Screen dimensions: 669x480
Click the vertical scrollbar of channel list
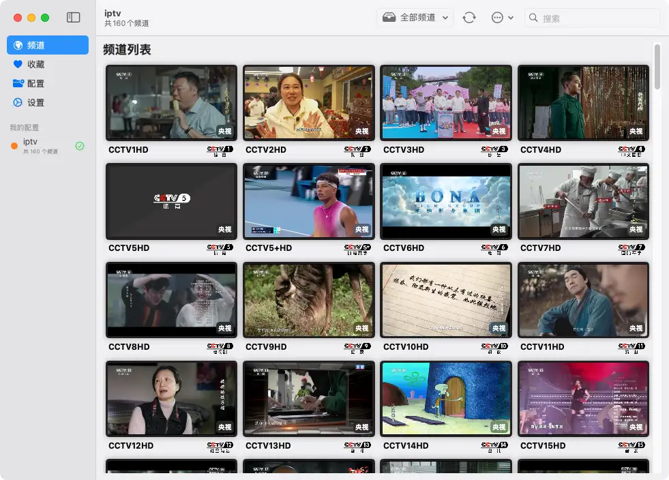click(657, 67)
